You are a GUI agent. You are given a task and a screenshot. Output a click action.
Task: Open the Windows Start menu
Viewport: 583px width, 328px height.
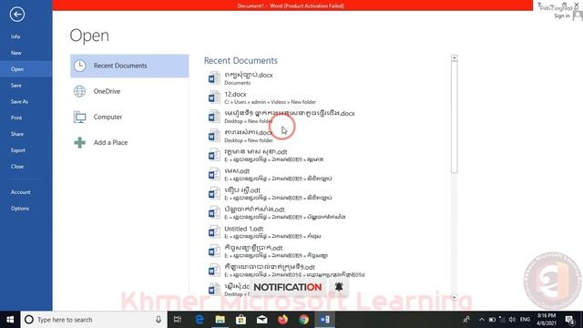pos(10,320)
